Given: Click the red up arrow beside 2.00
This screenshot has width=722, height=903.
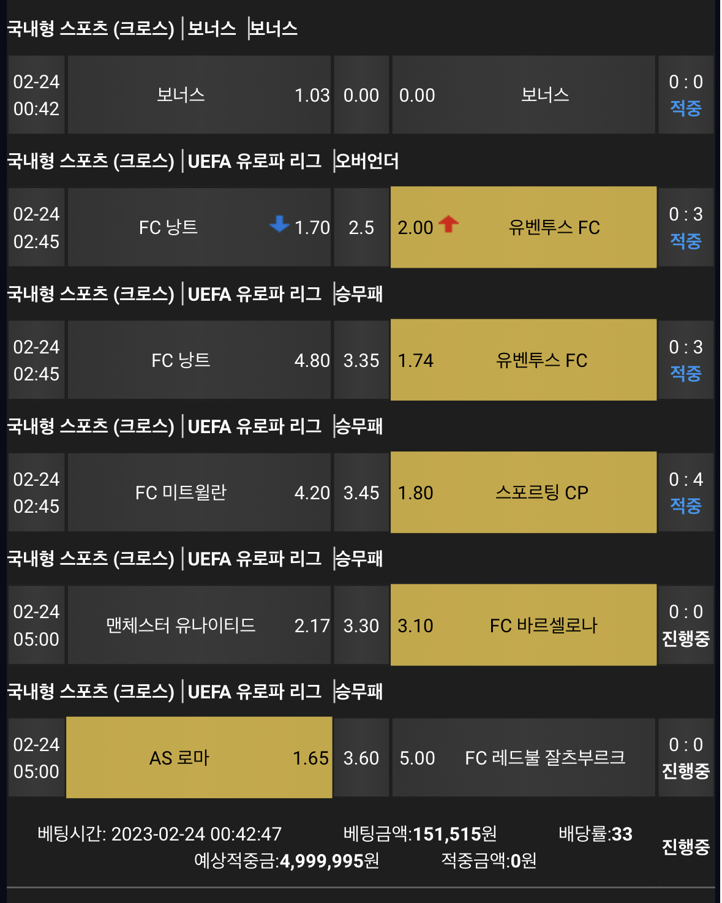Looking at the screenshot, I should [448, 224].
